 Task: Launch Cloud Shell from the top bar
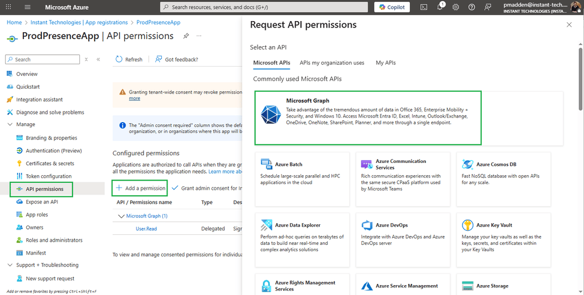click(x=423, y=7)
